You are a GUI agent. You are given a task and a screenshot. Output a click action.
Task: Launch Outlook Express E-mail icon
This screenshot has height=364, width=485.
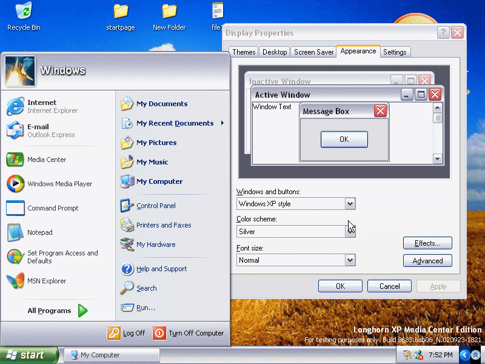(x=15, y=130)
